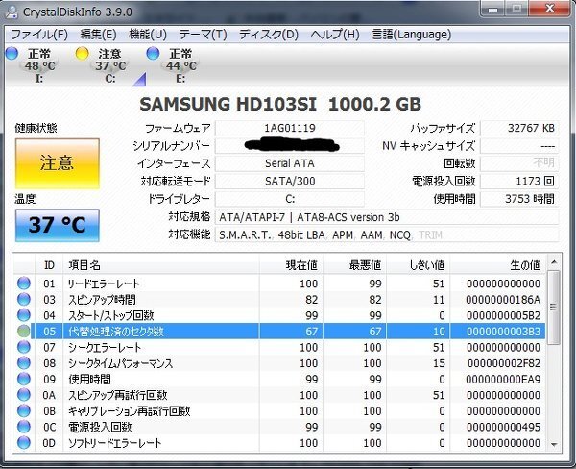Click the scroll up arrow of attribute list
This screenshot has height=469, width=576.
pyautogui.click(x=554, y=262)
